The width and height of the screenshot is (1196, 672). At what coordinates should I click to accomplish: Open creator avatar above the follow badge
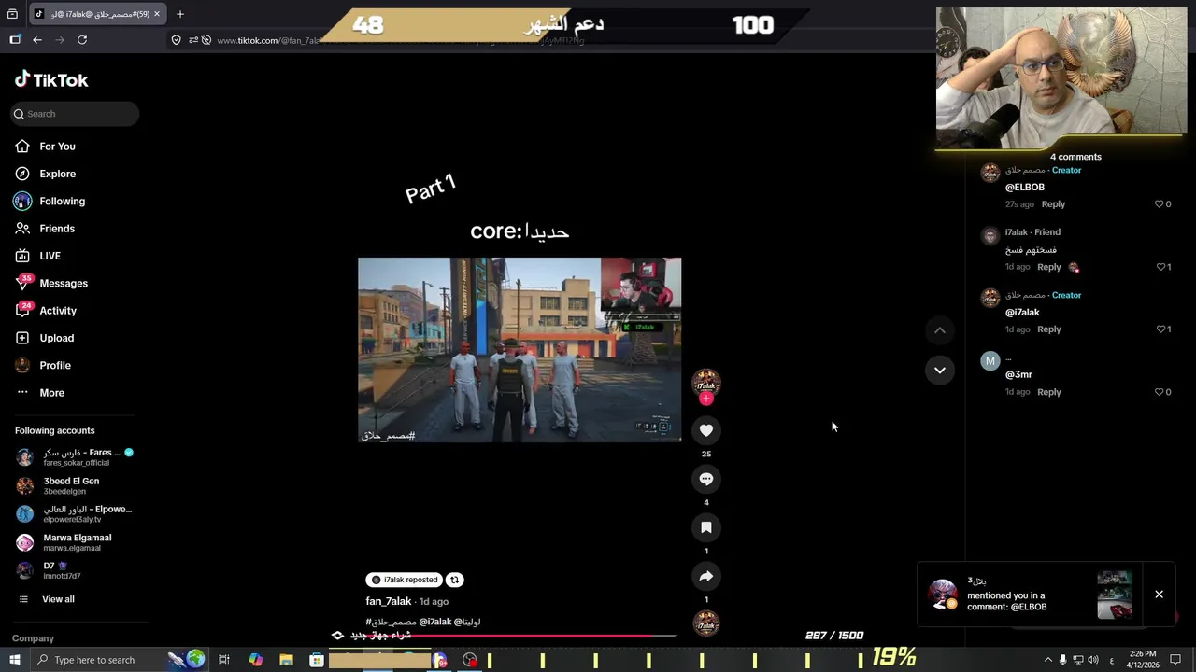706,382
